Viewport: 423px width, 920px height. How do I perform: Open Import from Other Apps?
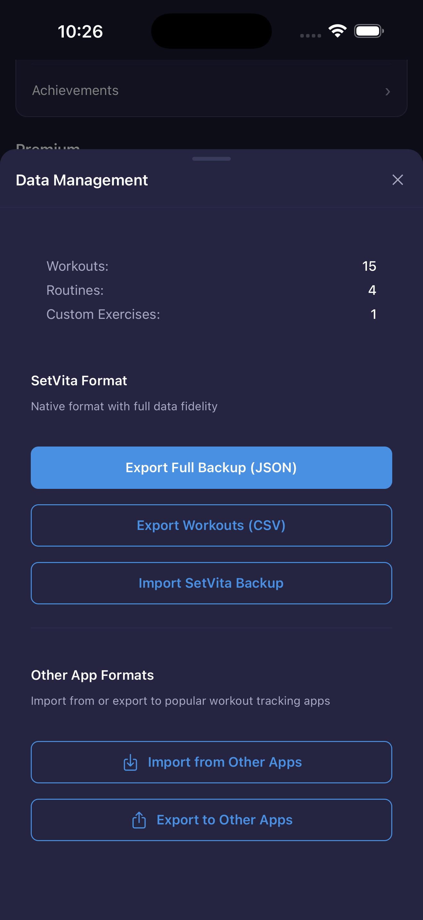coord(211,762)
